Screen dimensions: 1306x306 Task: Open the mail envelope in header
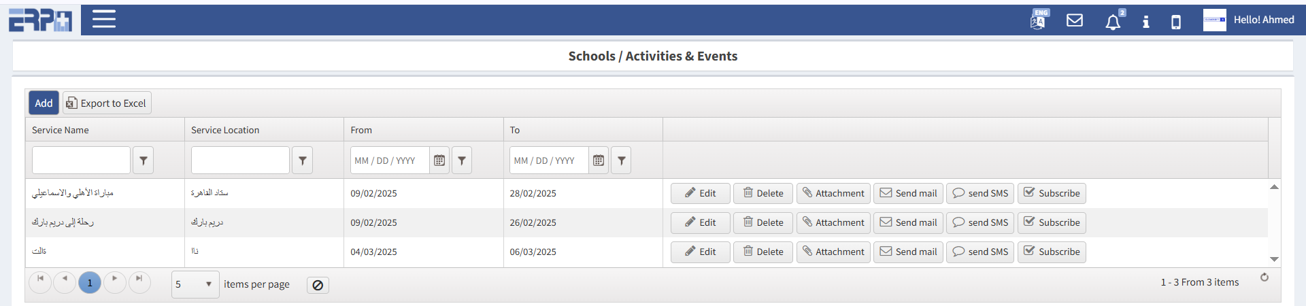click(x=1075, y=20)
